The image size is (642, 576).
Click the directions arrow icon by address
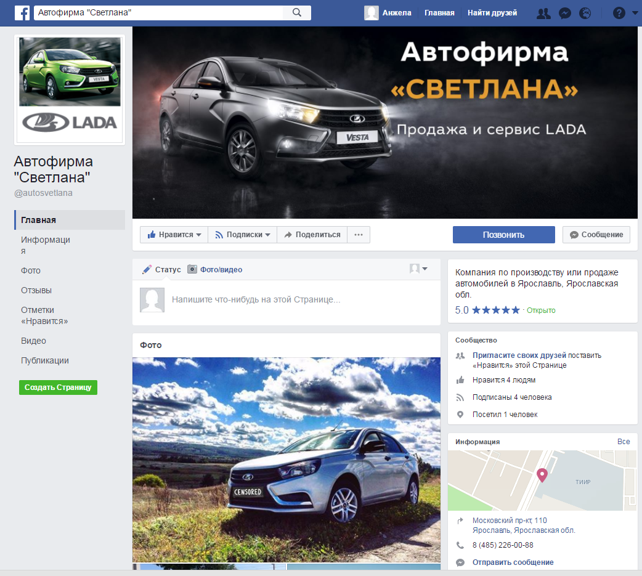coord(460,521)
